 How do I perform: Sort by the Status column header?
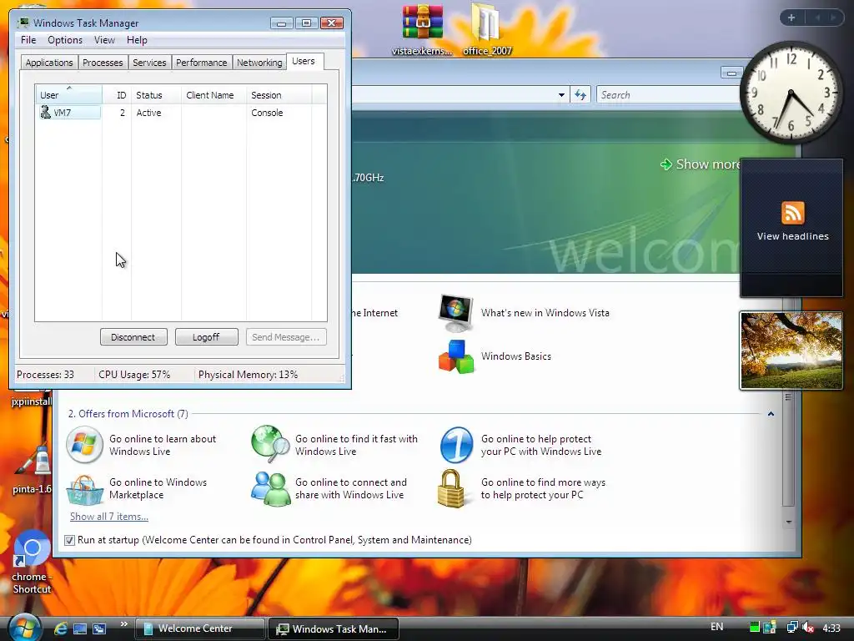(156, 95)
